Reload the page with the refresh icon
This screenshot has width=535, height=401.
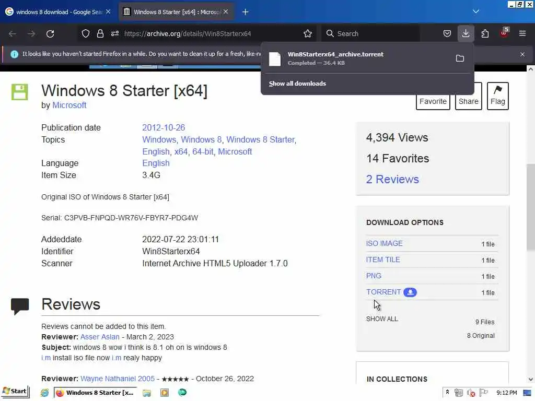(50, 34)
